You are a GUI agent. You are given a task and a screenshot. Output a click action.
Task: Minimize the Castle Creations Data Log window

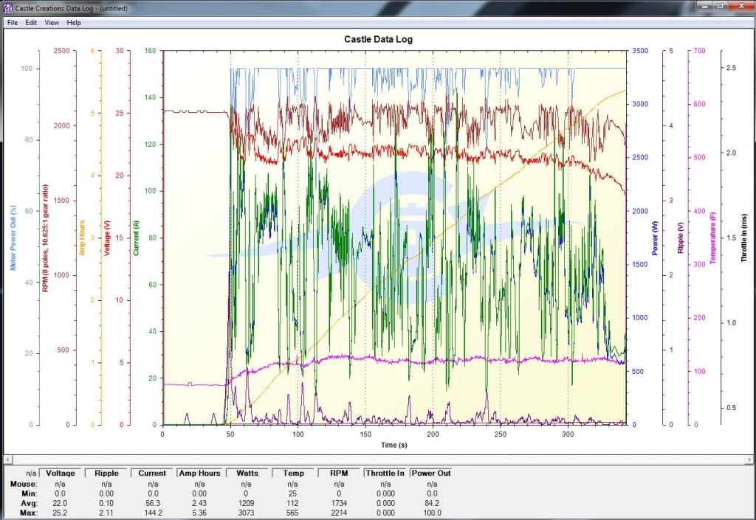[704, 6]
